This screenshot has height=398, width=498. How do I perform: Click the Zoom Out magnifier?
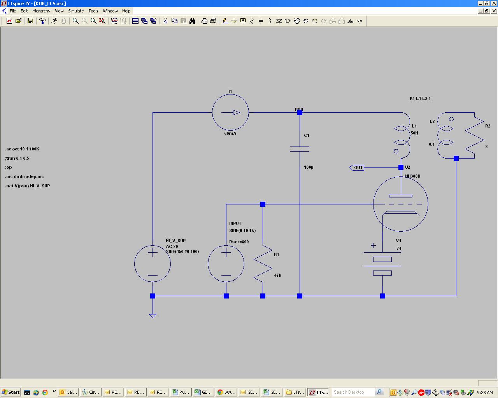pos(93,21)
